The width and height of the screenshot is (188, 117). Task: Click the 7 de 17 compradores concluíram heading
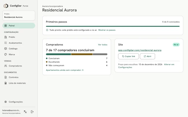click(x=70, y=50)
